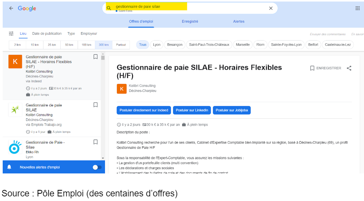
Task: Click Envoyer des commentaires link
Action: click(327, 34)
